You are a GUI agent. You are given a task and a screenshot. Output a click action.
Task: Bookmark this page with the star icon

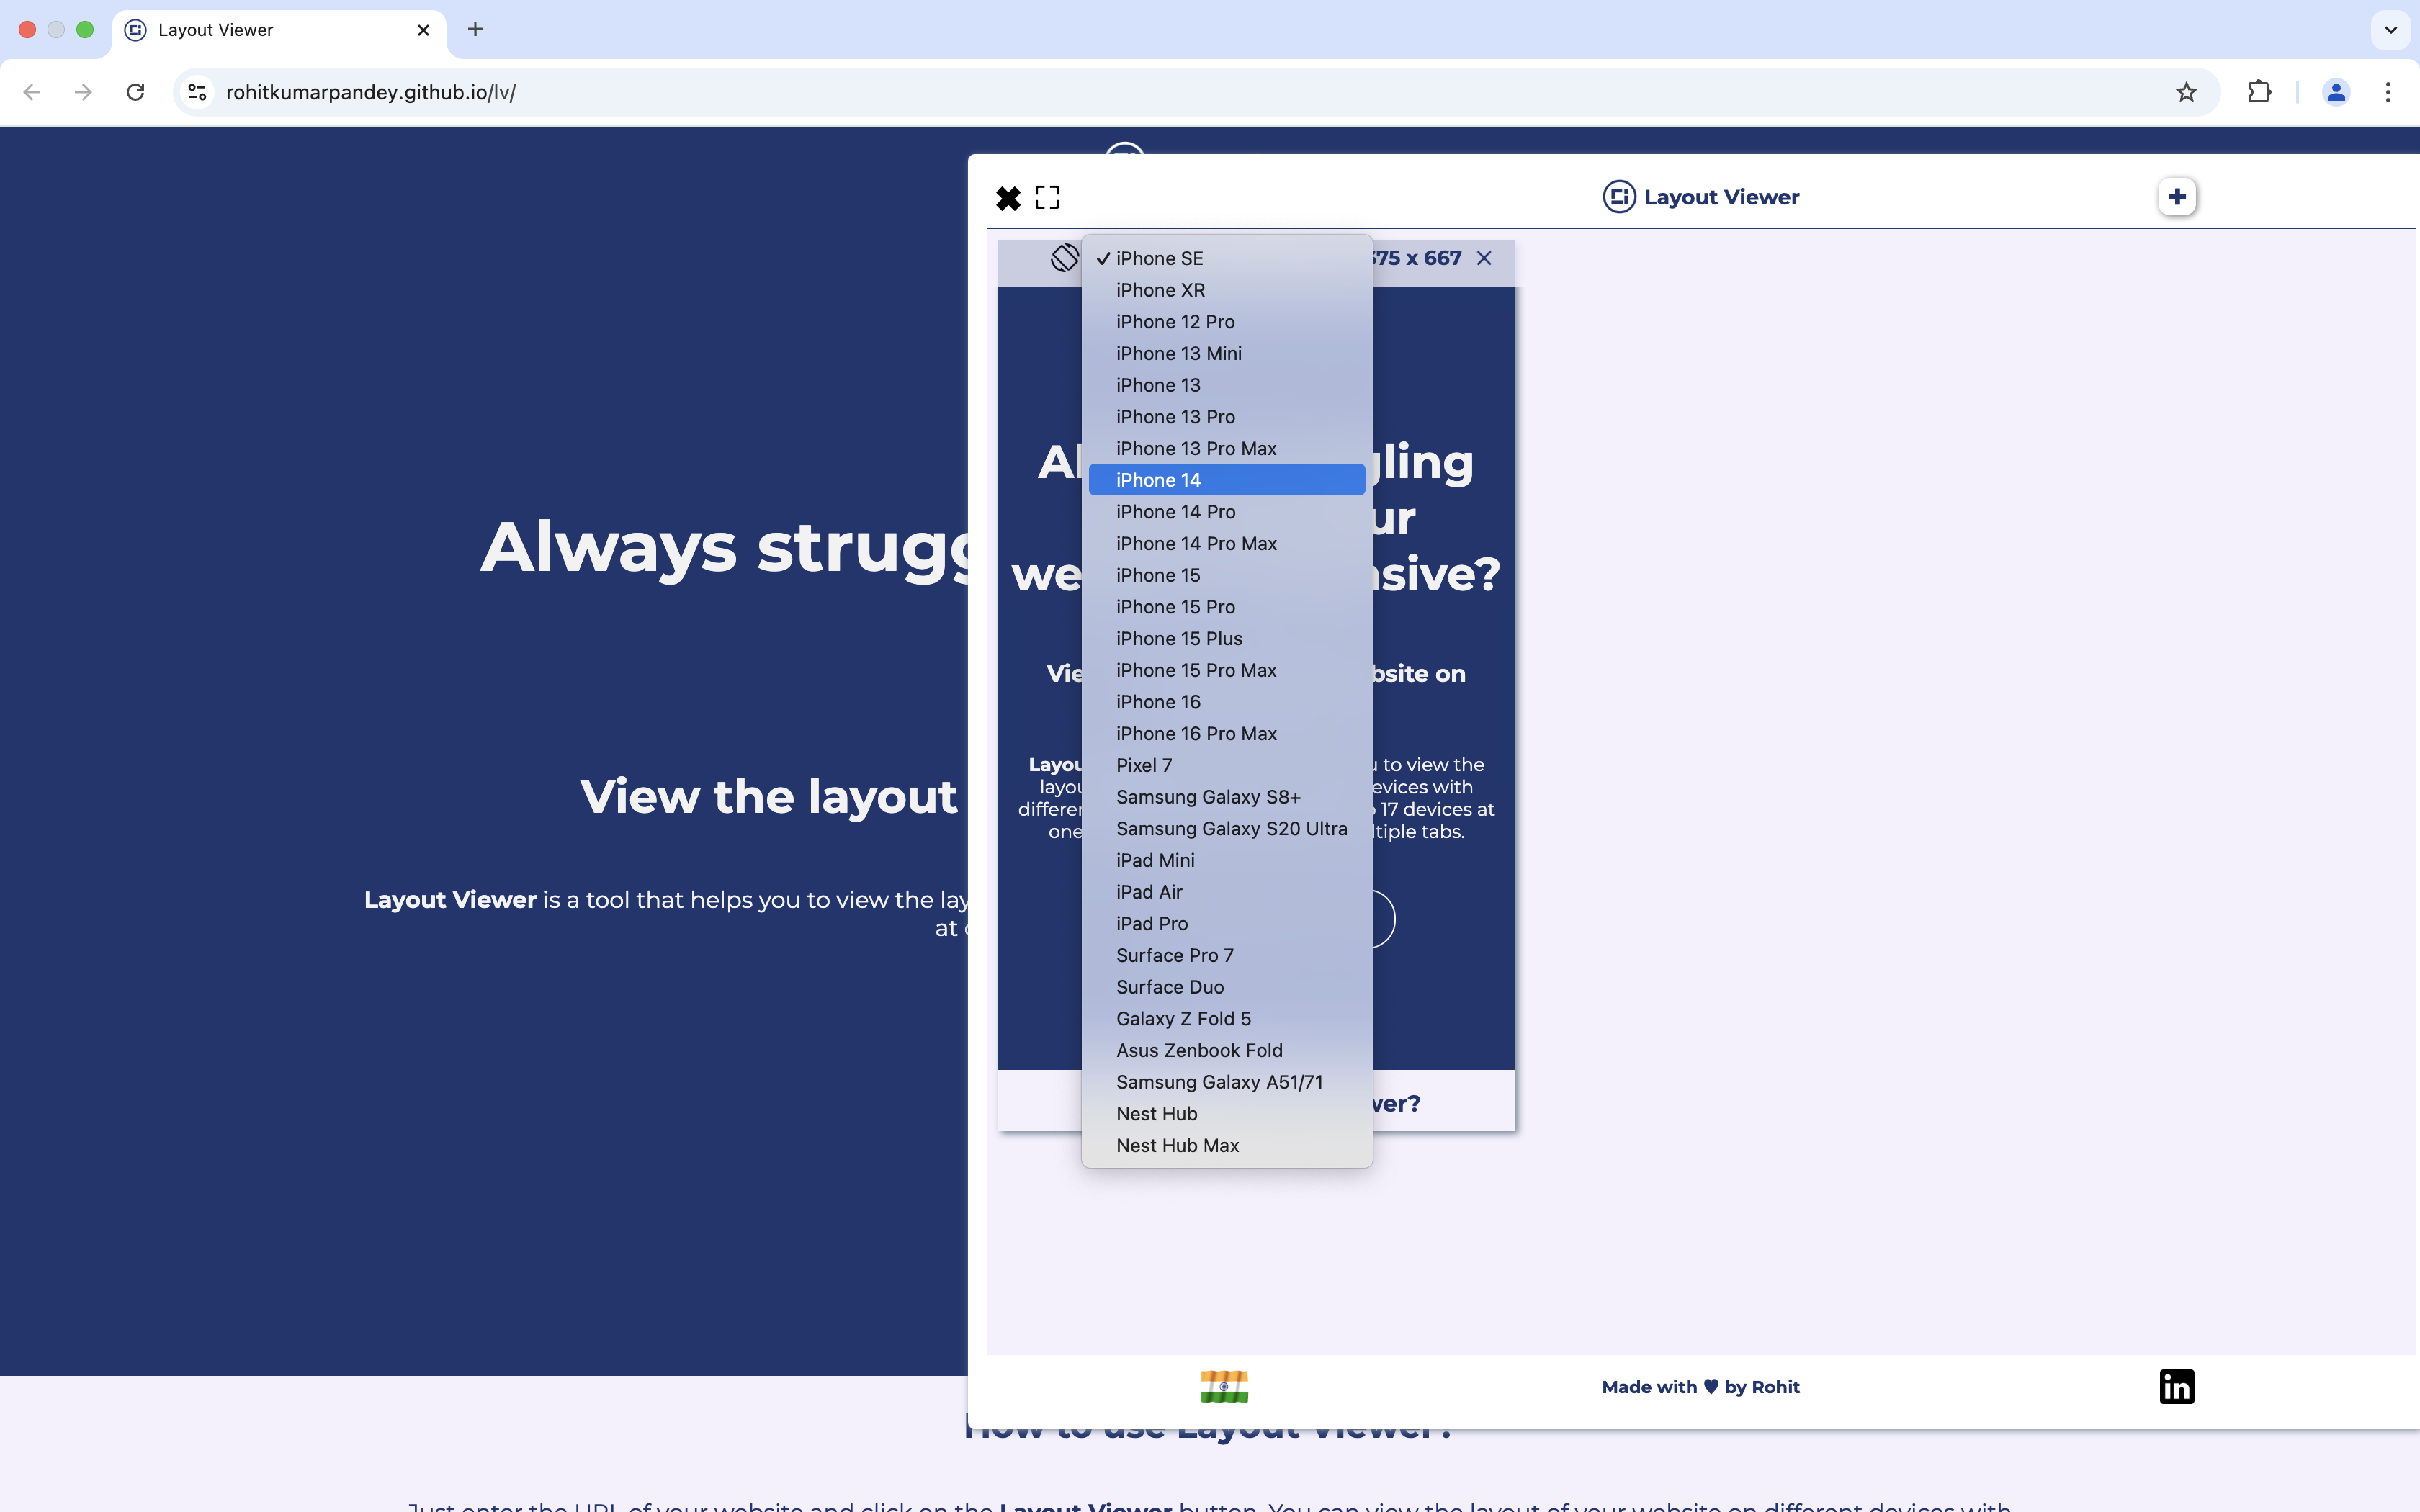(2186, 92)
